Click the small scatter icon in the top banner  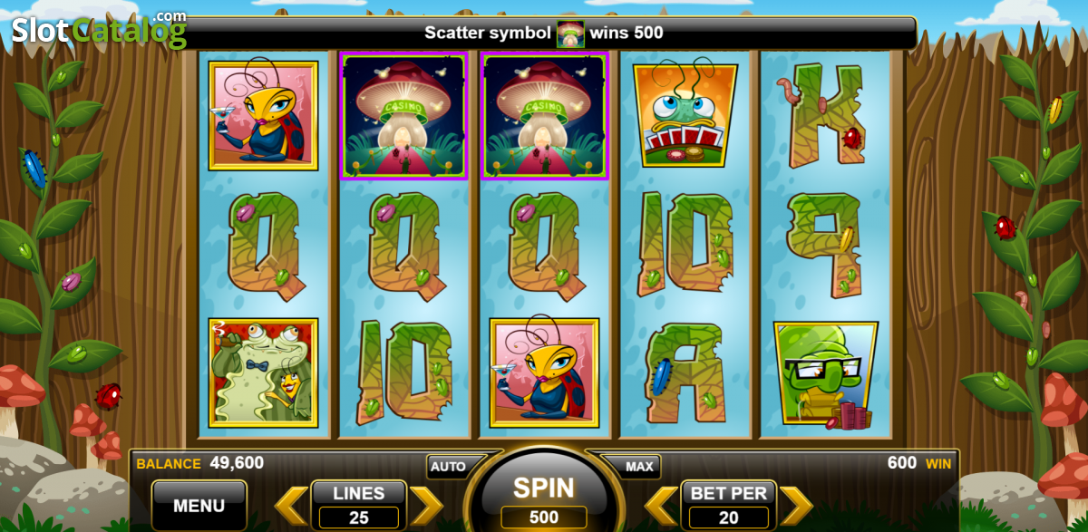pyautogui.click(x=570, y=34)
